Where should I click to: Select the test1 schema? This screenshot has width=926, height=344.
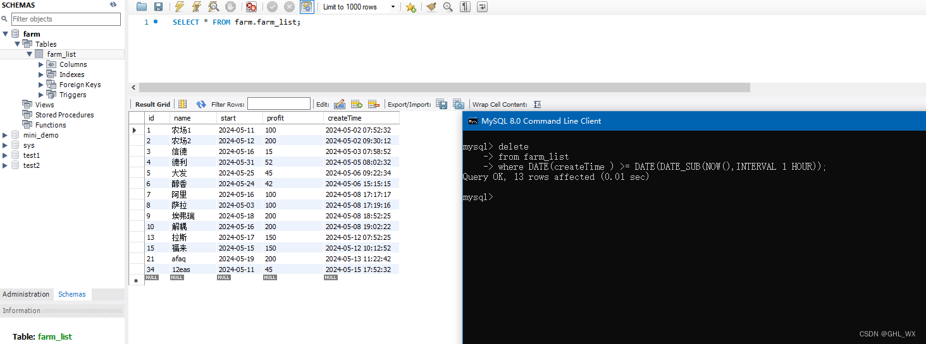click(x=32, y=155)
